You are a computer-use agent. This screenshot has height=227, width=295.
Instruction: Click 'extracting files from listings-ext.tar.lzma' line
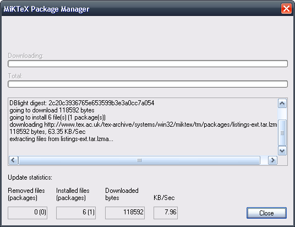point(61,139)
